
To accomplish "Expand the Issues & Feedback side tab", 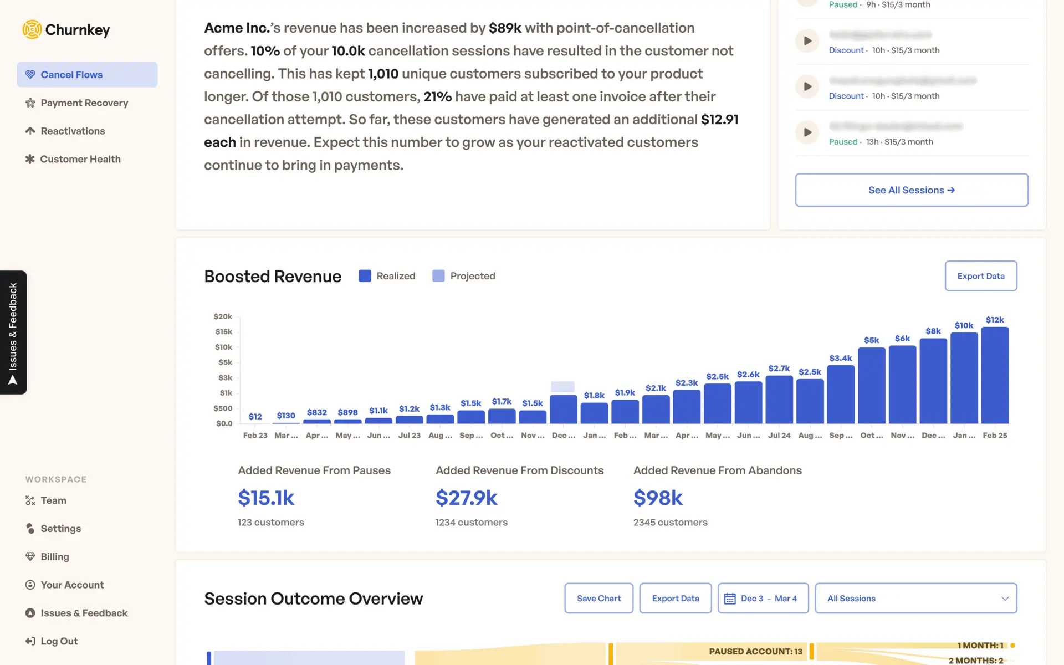I will pyautogui.click(x=13, y=332).
